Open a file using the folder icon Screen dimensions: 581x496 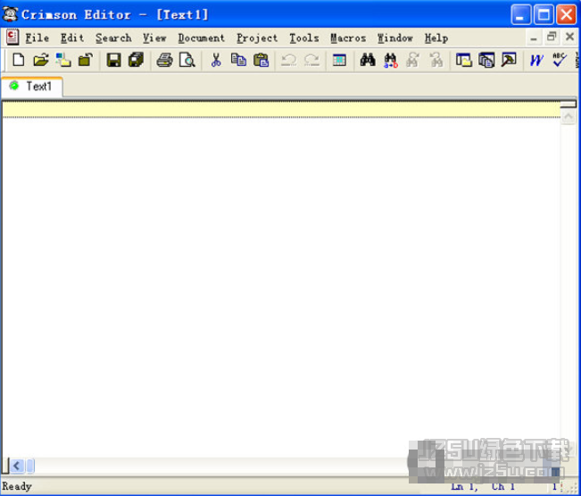(x=41, y=60)
